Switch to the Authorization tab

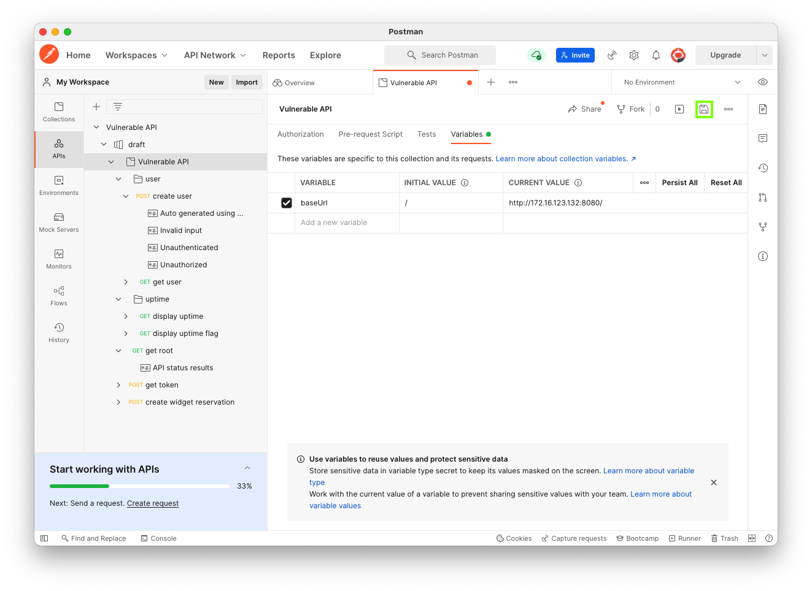pyautogui.click(x=301, y=134)
